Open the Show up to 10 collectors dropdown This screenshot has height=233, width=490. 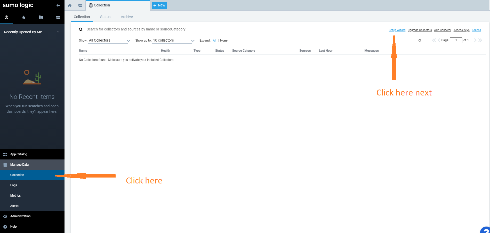pyautogui.click(x=173, y=41)
